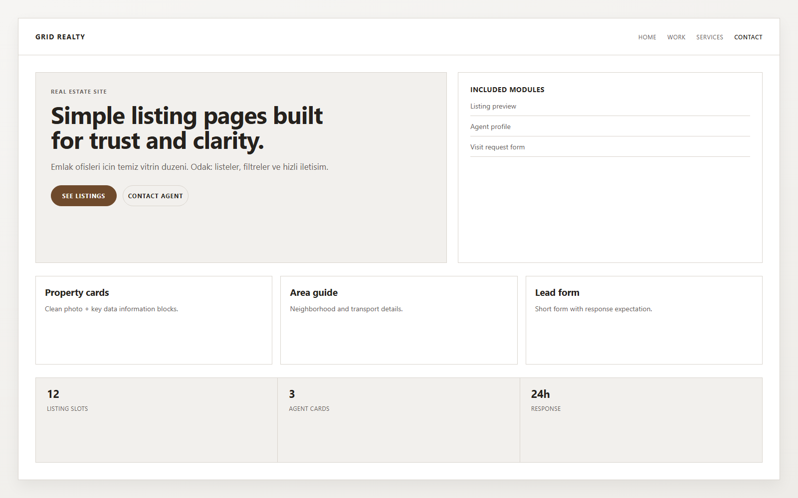798x498 pixels.
Task: Click the SEE LISTINGS button
Action: (83, 196)
